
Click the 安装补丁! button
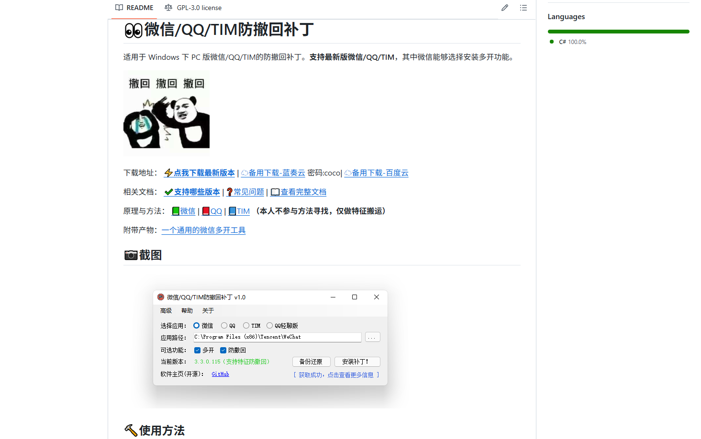[357, 362]
